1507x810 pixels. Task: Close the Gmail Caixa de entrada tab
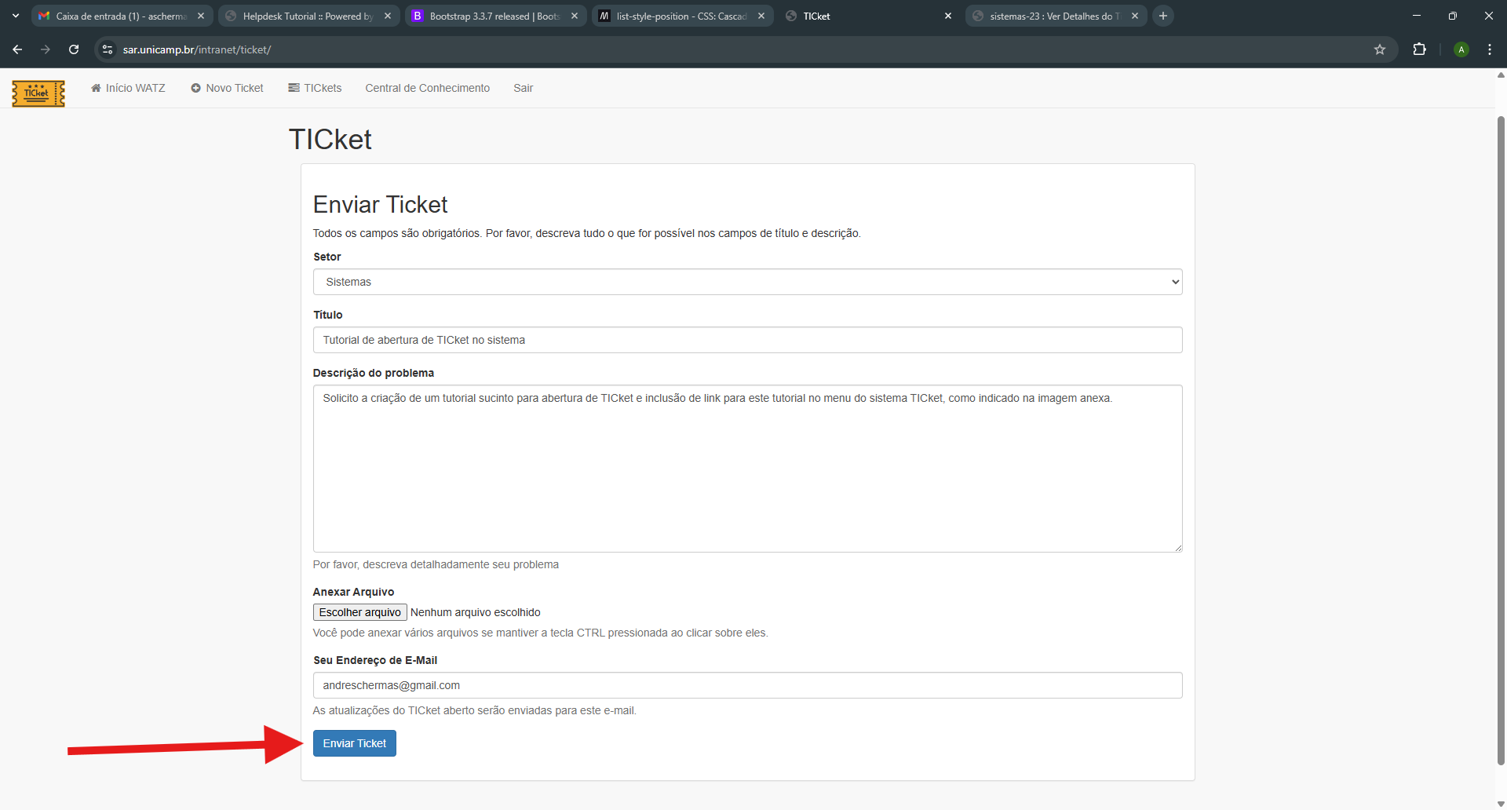(201, 16)
